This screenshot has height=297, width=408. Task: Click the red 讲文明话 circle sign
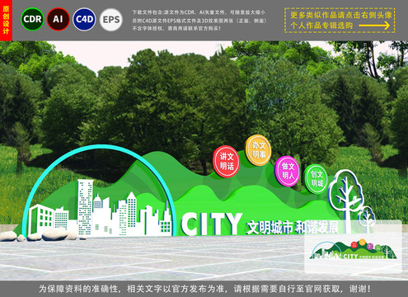(x=226, y=162)
